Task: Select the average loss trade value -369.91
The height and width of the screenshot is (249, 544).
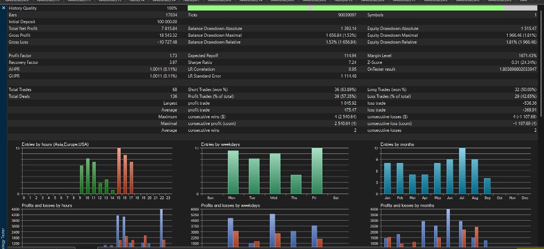Action: 530,110
